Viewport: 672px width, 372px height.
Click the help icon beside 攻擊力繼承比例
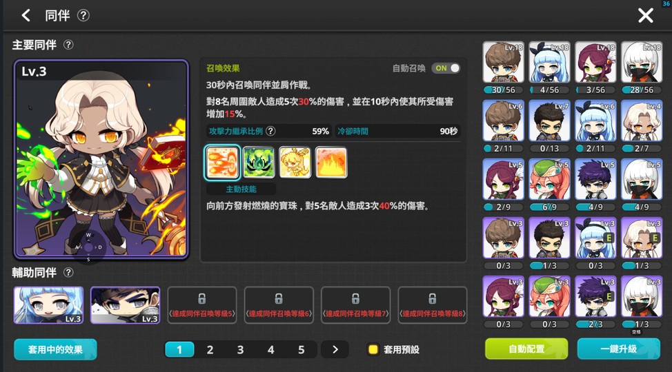pyautogui.click(x=270, y=131)
